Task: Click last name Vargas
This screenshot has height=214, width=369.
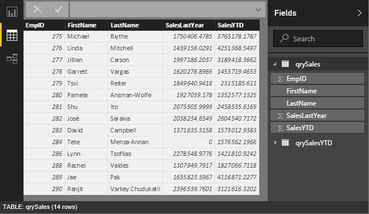Action: click(x=120, y=72)
